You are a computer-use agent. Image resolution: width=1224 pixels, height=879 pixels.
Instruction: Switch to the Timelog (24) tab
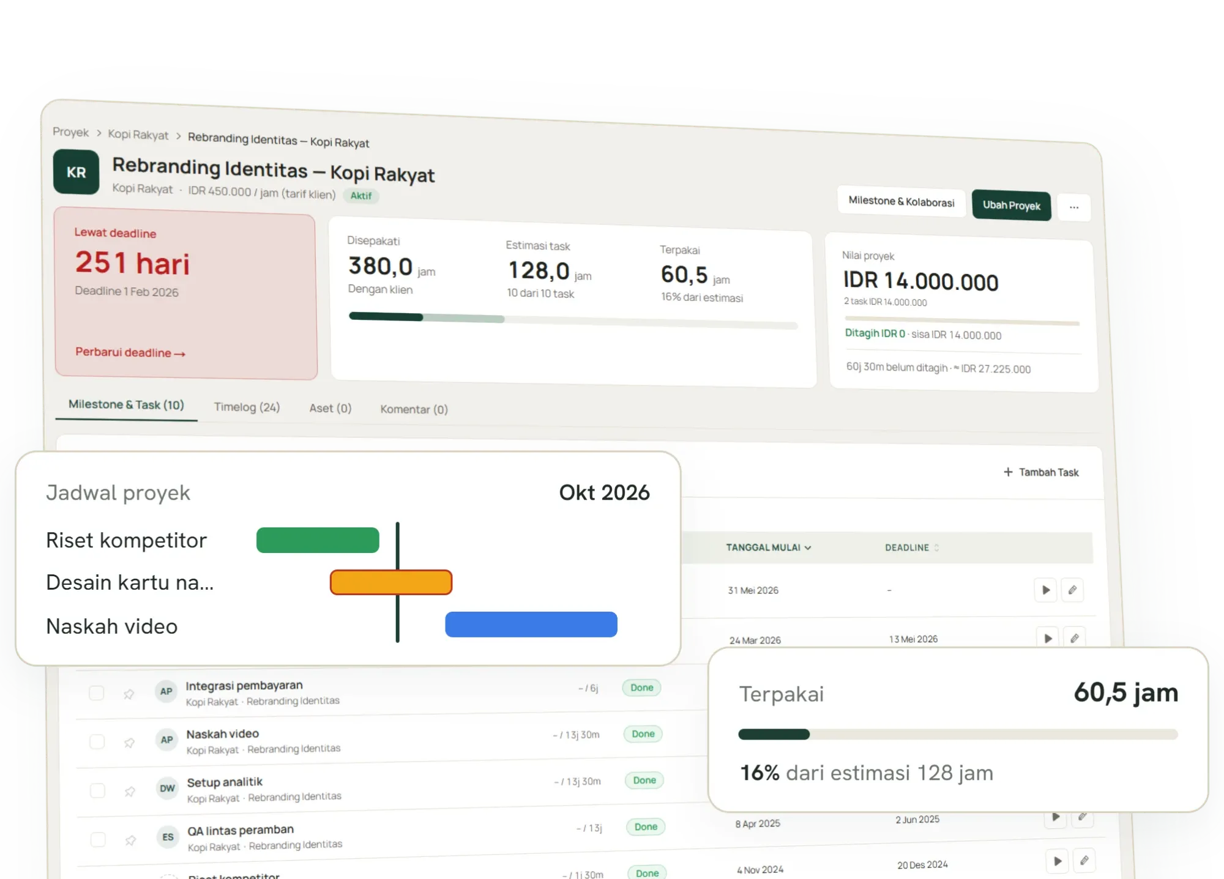(x=247, y=407)
